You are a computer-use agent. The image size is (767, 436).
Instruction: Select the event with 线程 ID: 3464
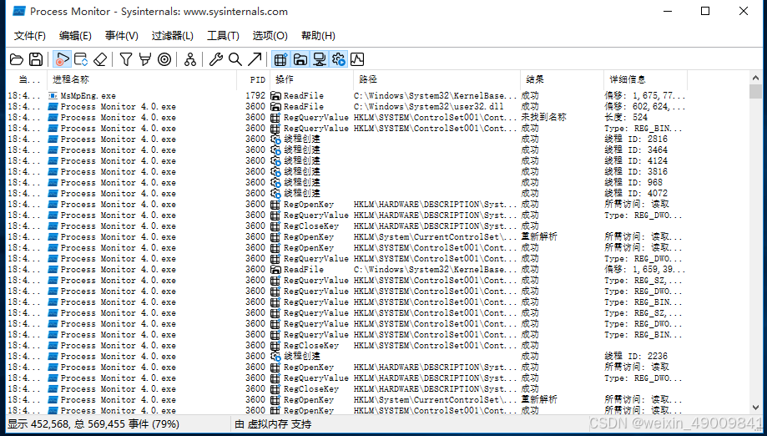point(346,150)
